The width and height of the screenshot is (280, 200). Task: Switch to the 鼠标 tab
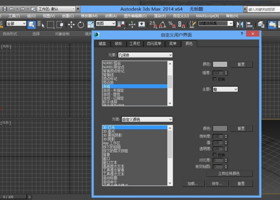119,43
